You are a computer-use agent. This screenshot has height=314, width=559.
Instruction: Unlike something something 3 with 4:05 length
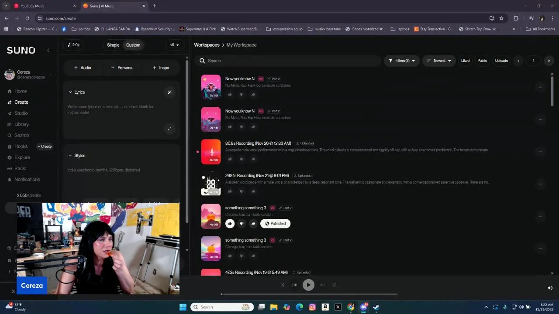pos(230,224)
